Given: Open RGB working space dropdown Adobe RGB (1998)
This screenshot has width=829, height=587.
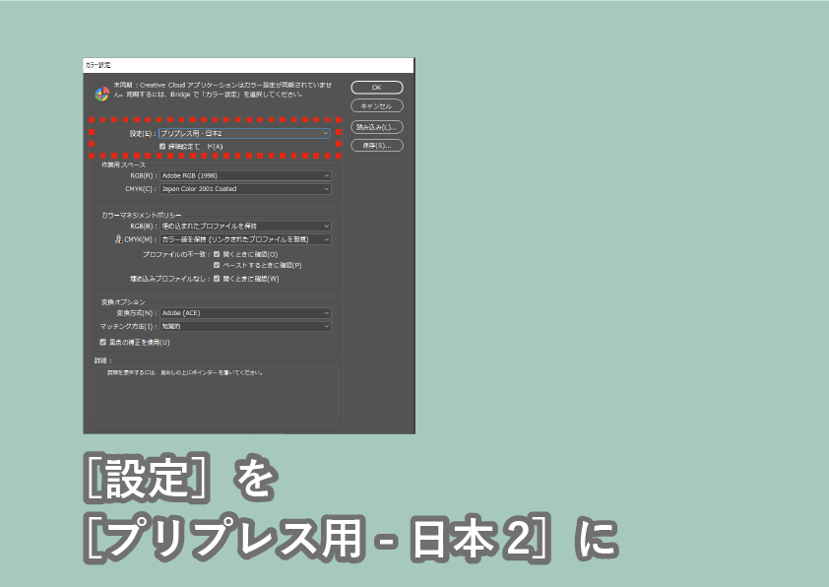Looking at the screenshot, I should [x=246, y=175].
